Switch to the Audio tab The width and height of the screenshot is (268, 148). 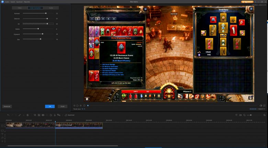[x=51, y=8]
